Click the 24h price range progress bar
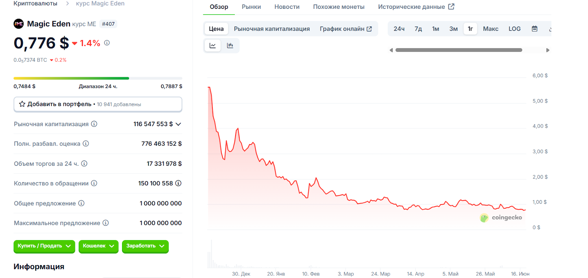 coord(98,78)
